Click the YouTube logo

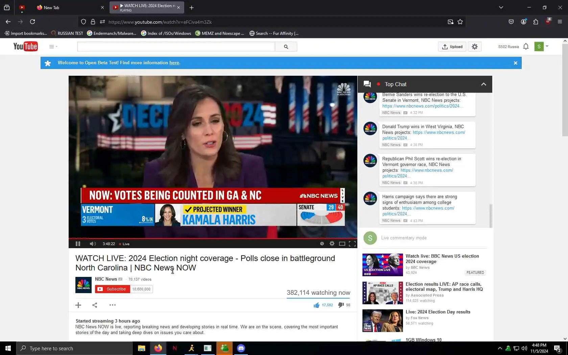[25, 46]
